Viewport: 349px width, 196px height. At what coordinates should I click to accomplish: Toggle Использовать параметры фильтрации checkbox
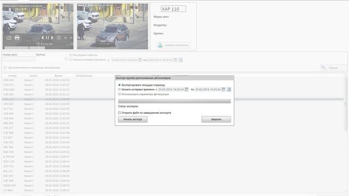point(119,94)
